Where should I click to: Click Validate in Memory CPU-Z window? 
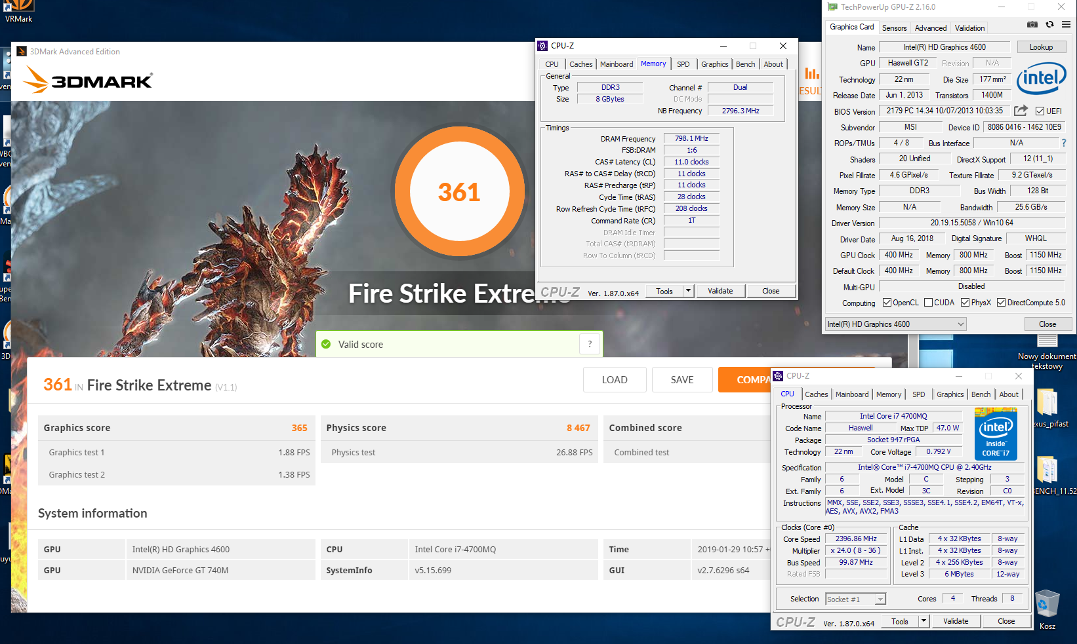[x=720, y=291]
